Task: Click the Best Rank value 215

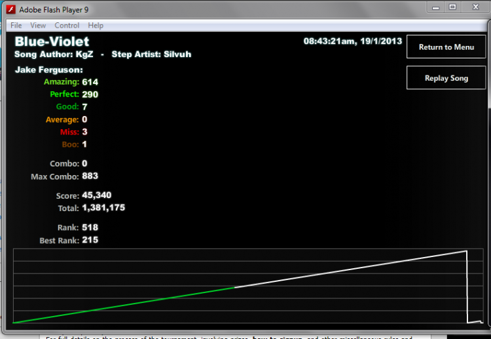Action: [90, 240]
